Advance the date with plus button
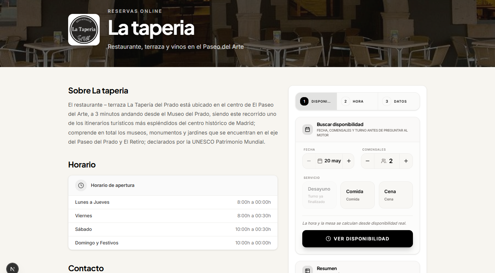Image resolution: width=495 pixels, height=273 pixels. 349,161
